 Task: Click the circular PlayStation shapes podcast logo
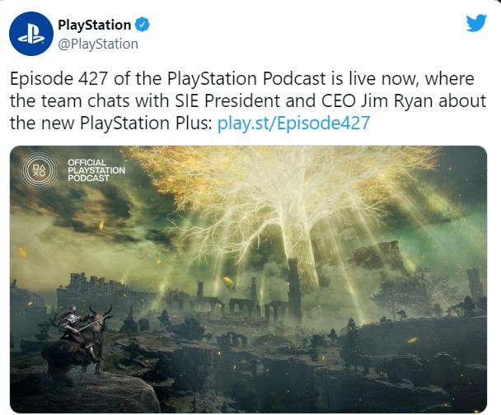pyautogui.click(x=39, y=170)
